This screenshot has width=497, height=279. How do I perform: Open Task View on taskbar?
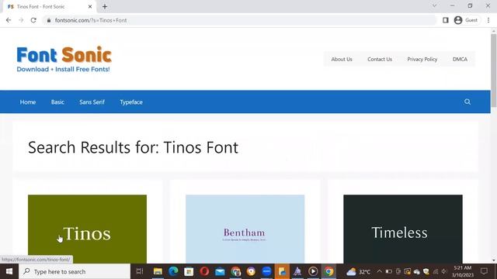(140, 271)
